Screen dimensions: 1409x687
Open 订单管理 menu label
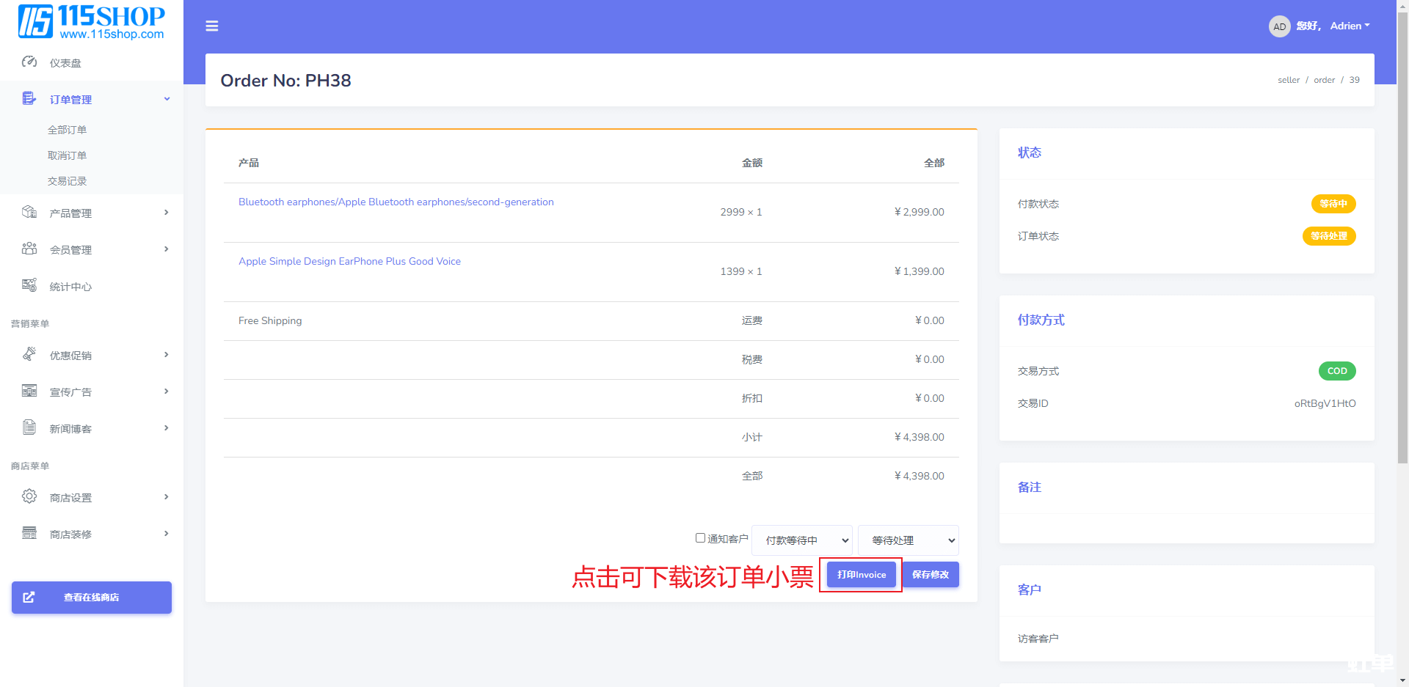click(x=70, y=100)
